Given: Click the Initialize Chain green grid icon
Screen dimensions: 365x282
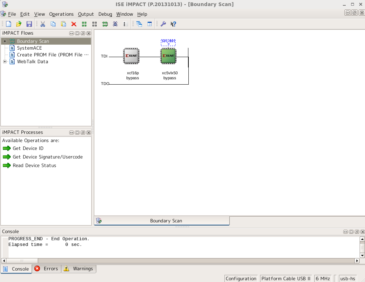Looking at the screenshot, I should [x=84, y=24].
